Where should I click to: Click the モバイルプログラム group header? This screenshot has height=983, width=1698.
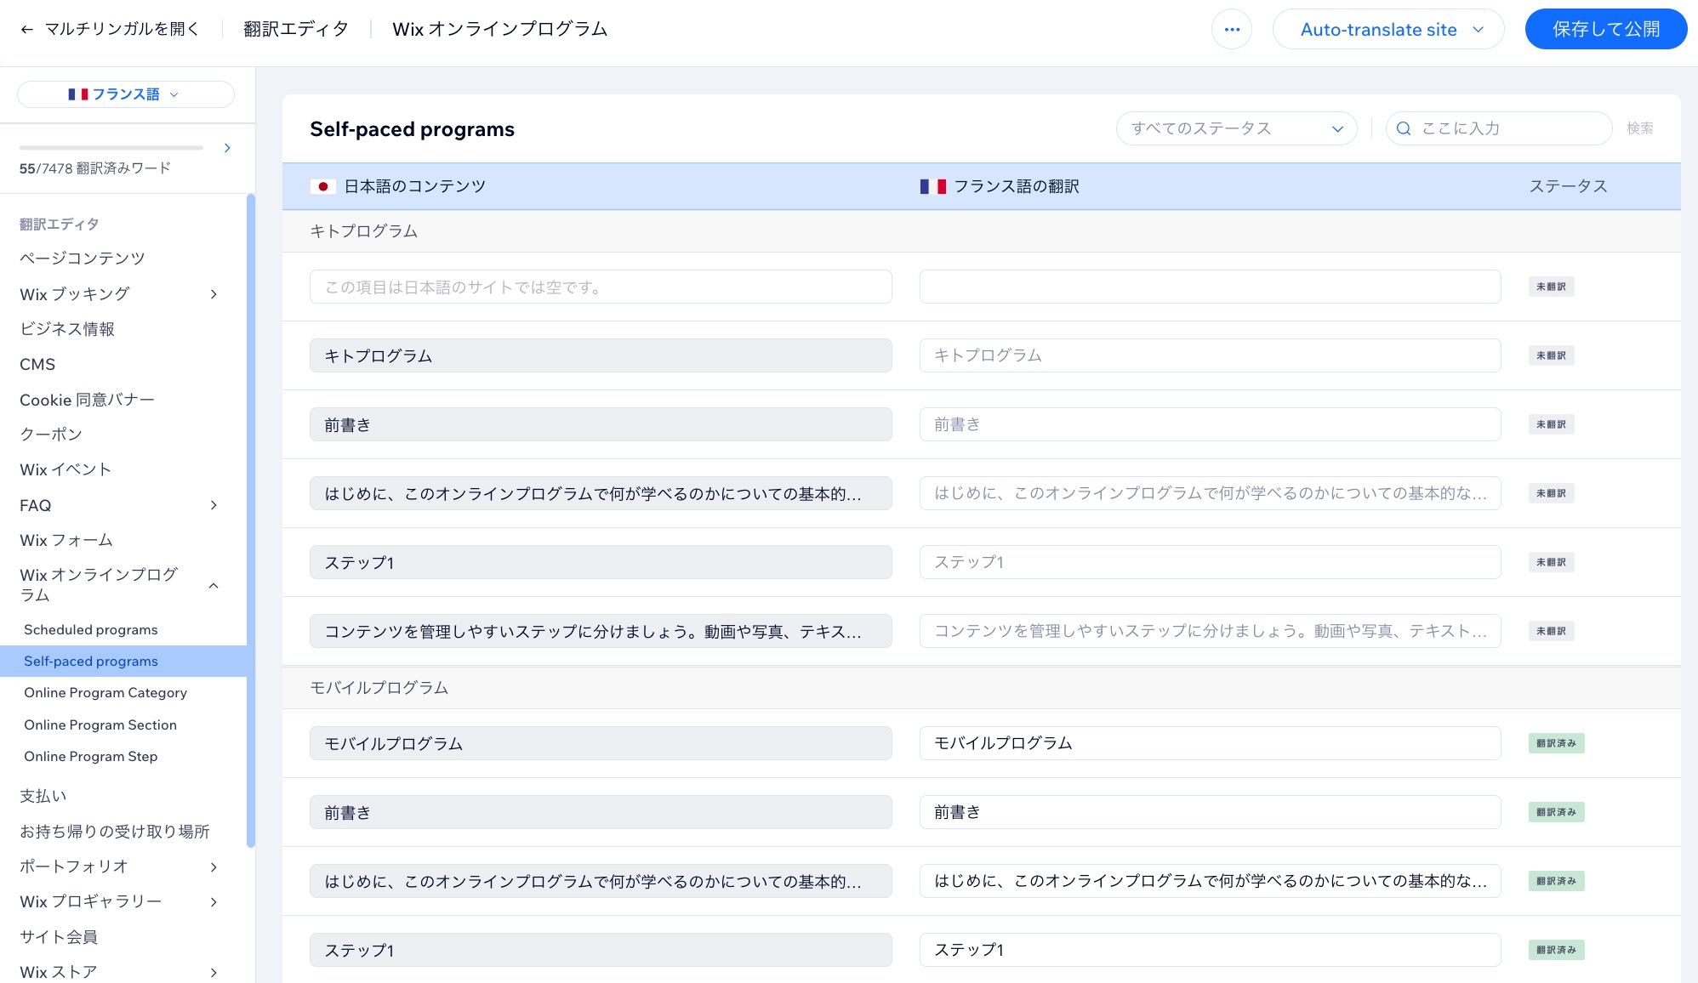981,688
